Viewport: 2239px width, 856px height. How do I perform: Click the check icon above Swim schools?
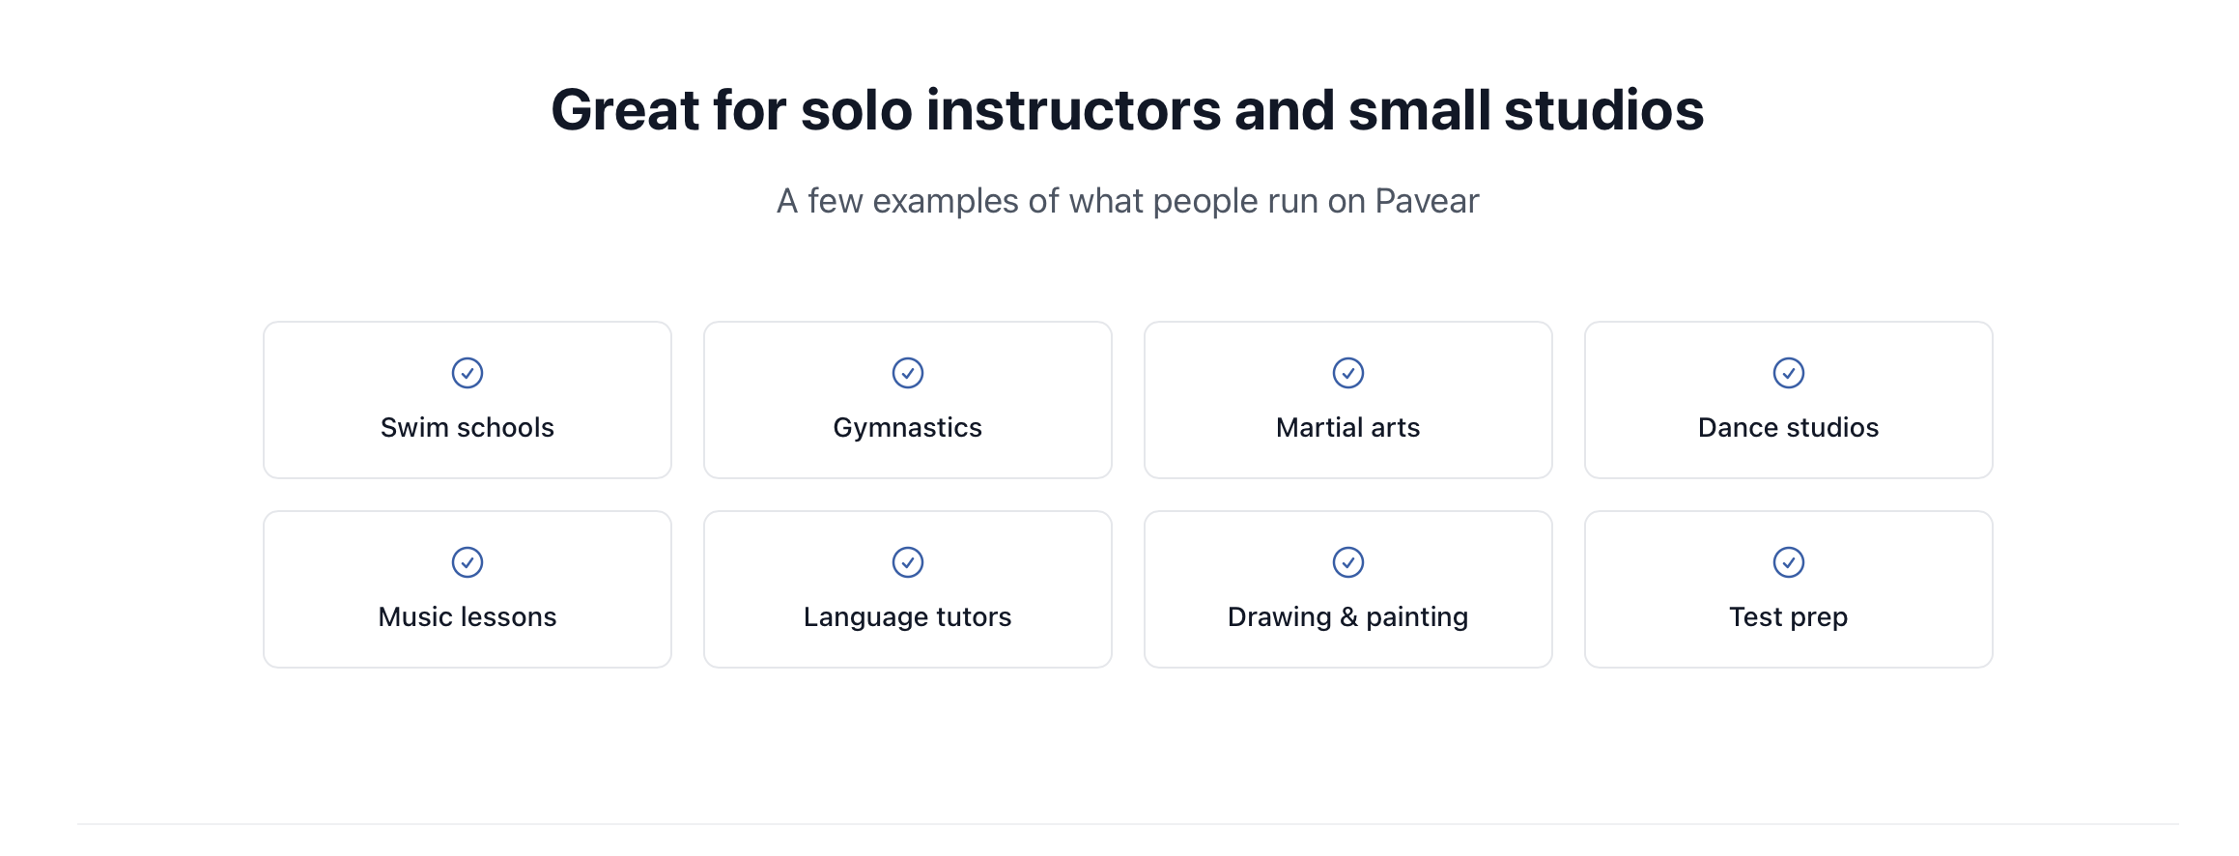tap(468, 373)
